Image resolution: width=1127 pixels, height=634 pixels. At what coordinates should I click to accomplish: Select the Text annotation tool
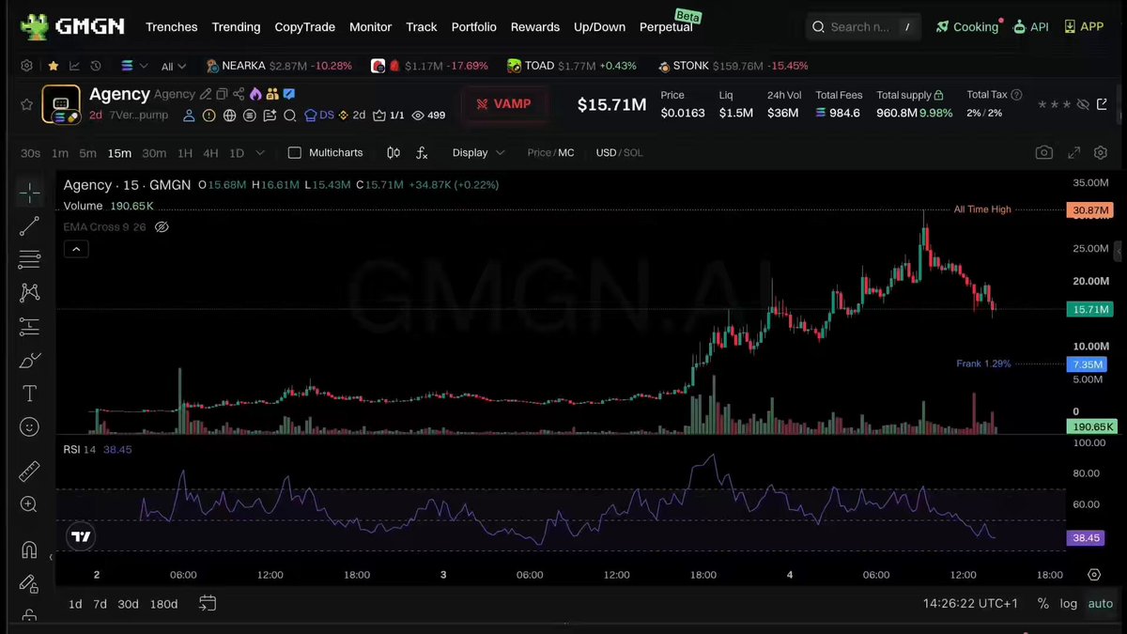(x=29, y=394)
